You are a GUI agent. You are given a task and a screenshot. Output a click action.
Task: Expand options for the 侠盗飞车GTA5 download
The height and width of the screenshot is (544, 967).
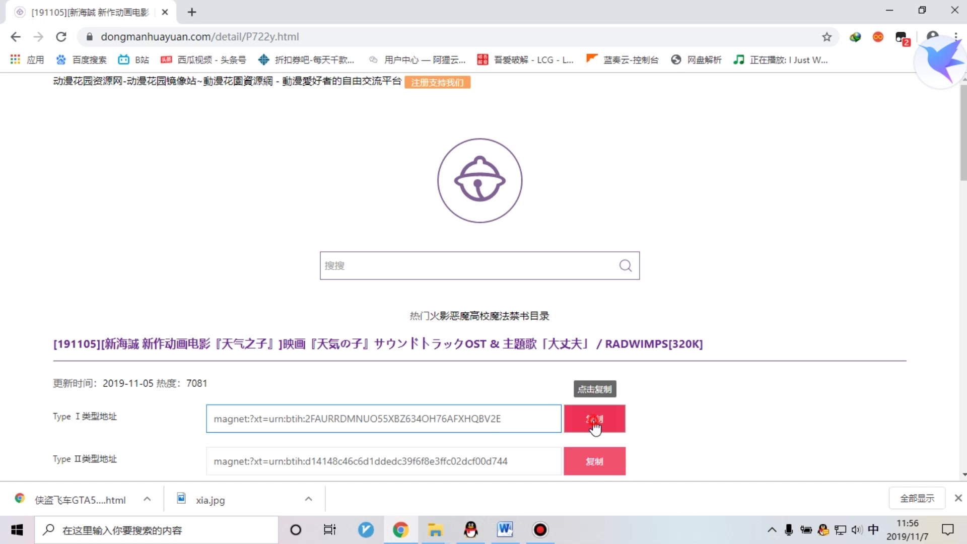tap(147, 499)
